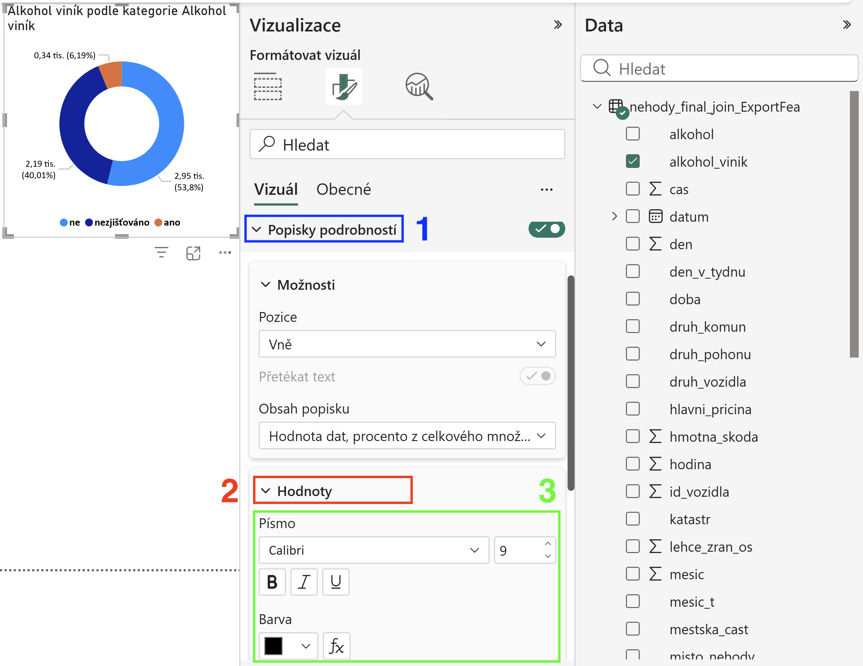Click the Hledat search in Data pane
This screenshot has width=863, height=666.
coord(719,68)
